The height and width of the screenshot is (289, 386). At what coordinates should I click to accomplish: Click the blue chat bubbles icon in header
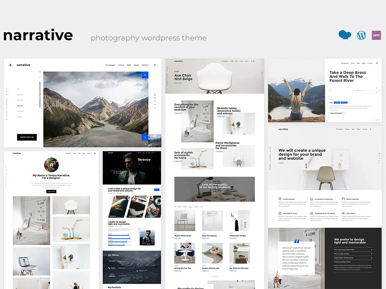(345, 35)
